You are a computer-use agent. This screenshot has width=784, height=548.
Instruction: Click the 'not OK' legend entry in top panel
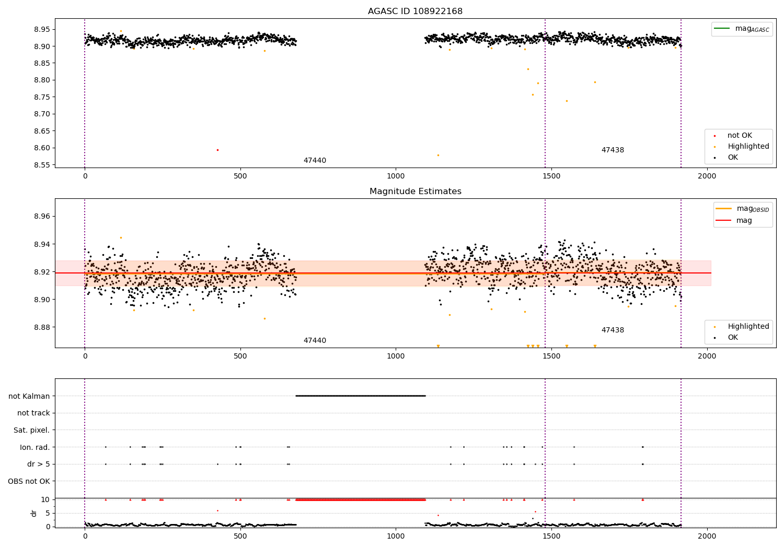click(x=740, y=136)
